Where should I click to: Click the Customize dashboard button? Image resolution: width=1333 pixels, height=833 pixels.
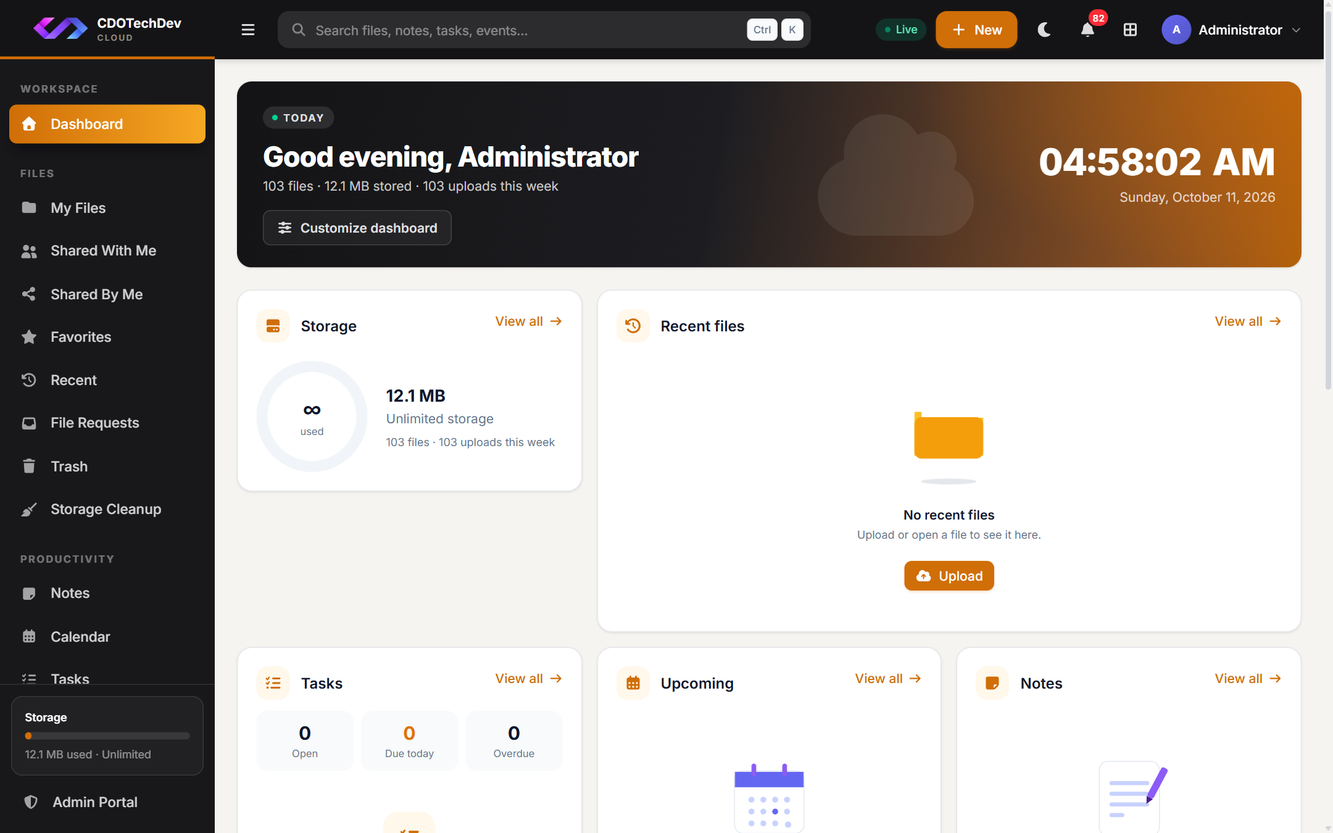(x=357, y=228)
